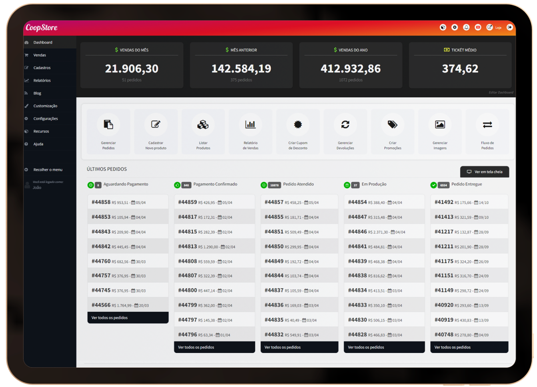Open the cube icon in top bar
The height and width of the screenshot is (387, 537).
(443, 27)
